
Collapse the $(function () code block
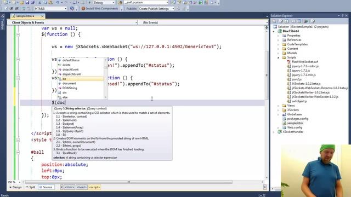pos(18,34)
